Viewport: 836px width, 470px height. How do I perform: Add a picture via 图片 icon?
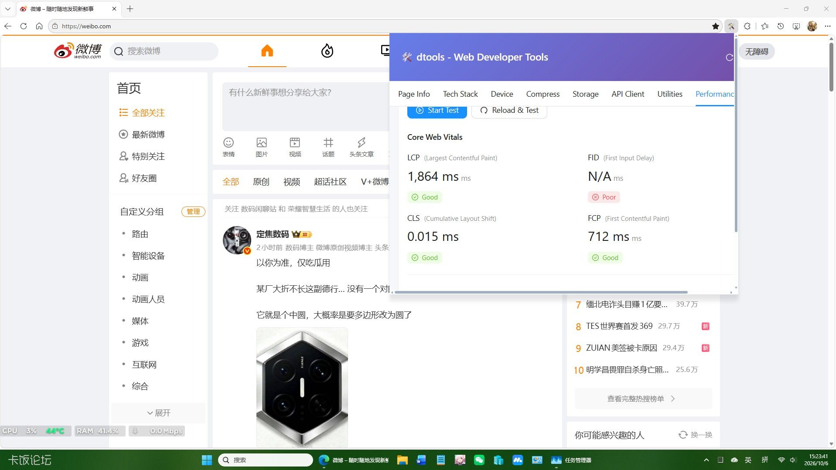pos(262,147)
